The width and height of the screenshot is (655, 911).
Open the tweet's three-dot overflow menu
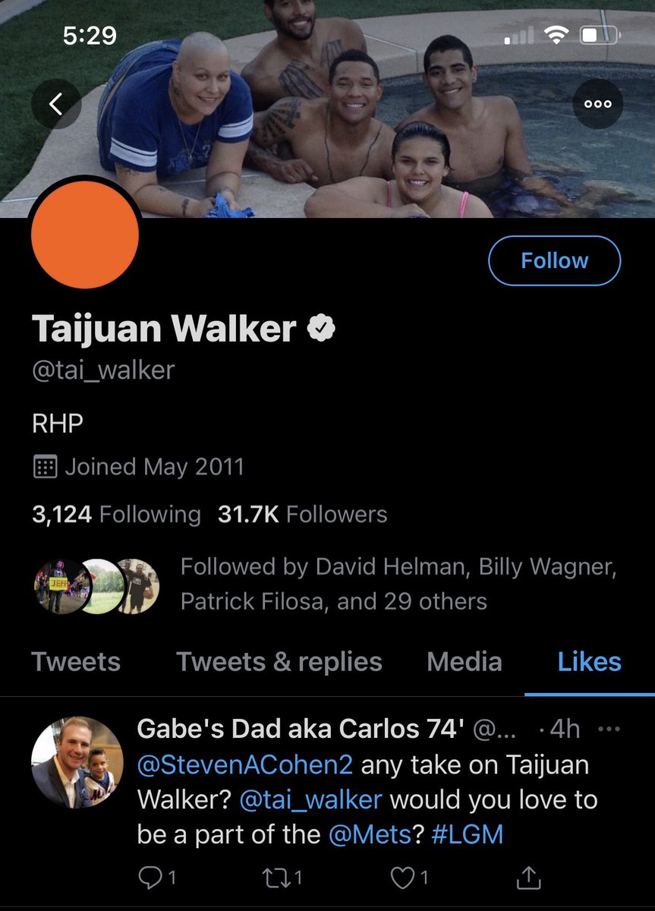pos(609,730)
